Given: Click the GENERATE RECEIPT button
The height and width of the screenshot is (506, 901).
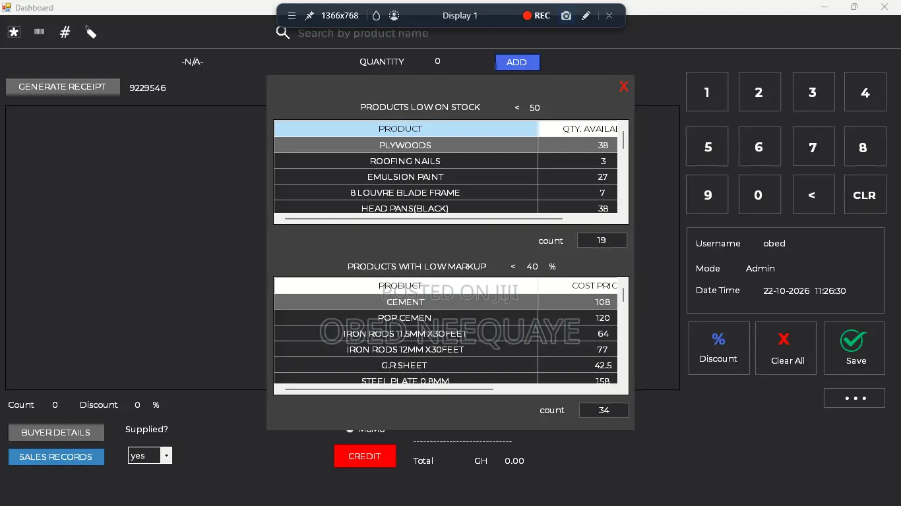Looking at the screenshot, I should tap(63, 87).
